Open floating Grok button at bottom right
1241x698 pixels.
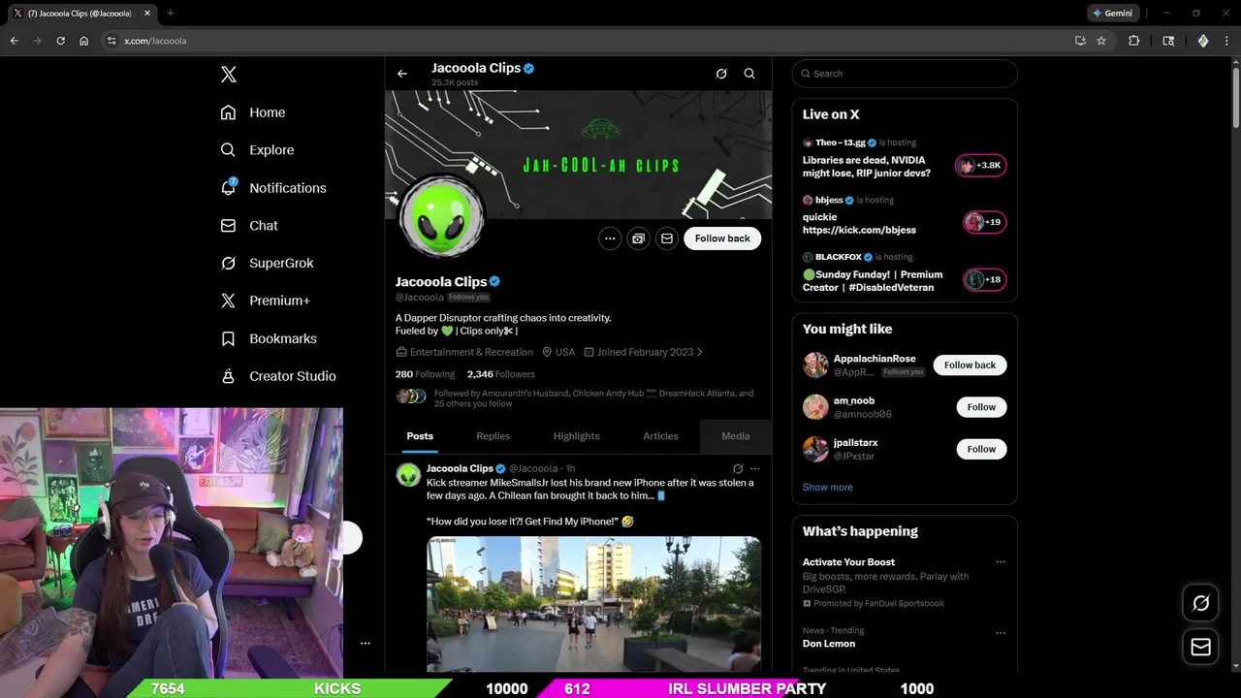click(1200, 603)
